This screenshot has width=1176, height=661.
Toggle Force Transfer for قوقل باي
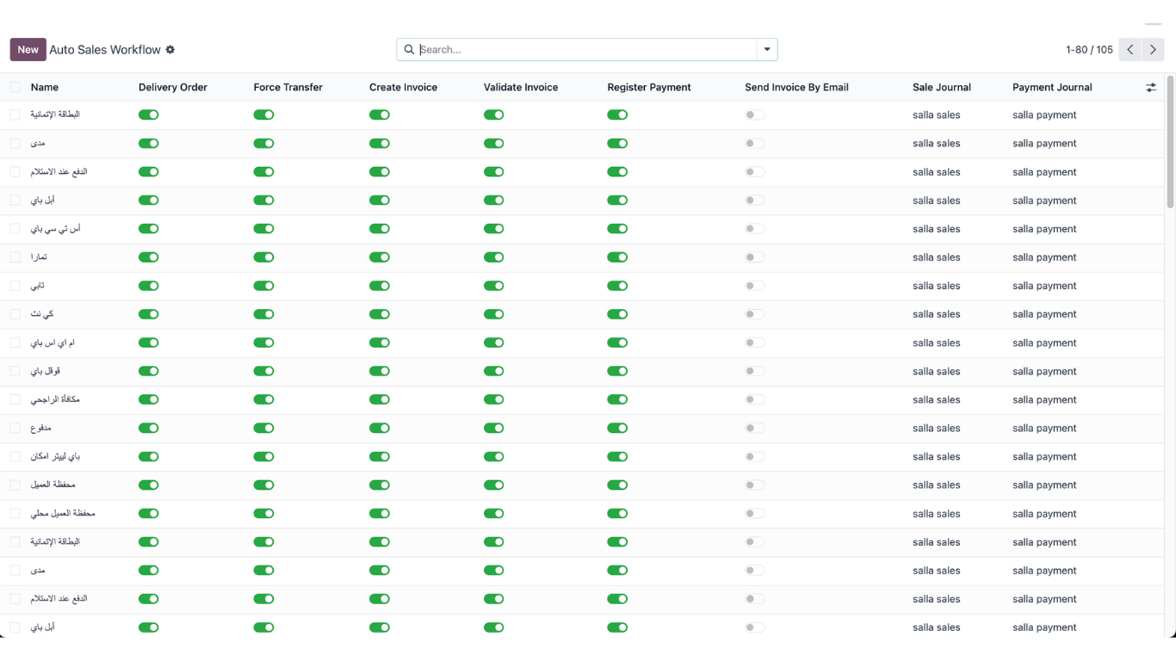(x=263, y=371)
